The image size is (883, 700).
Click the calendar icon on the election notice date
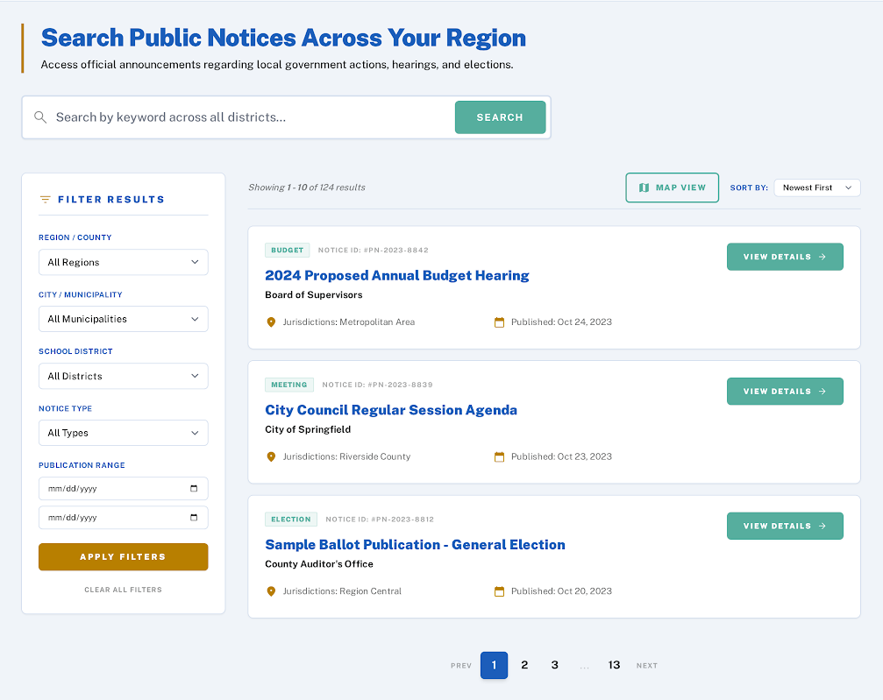499,590
